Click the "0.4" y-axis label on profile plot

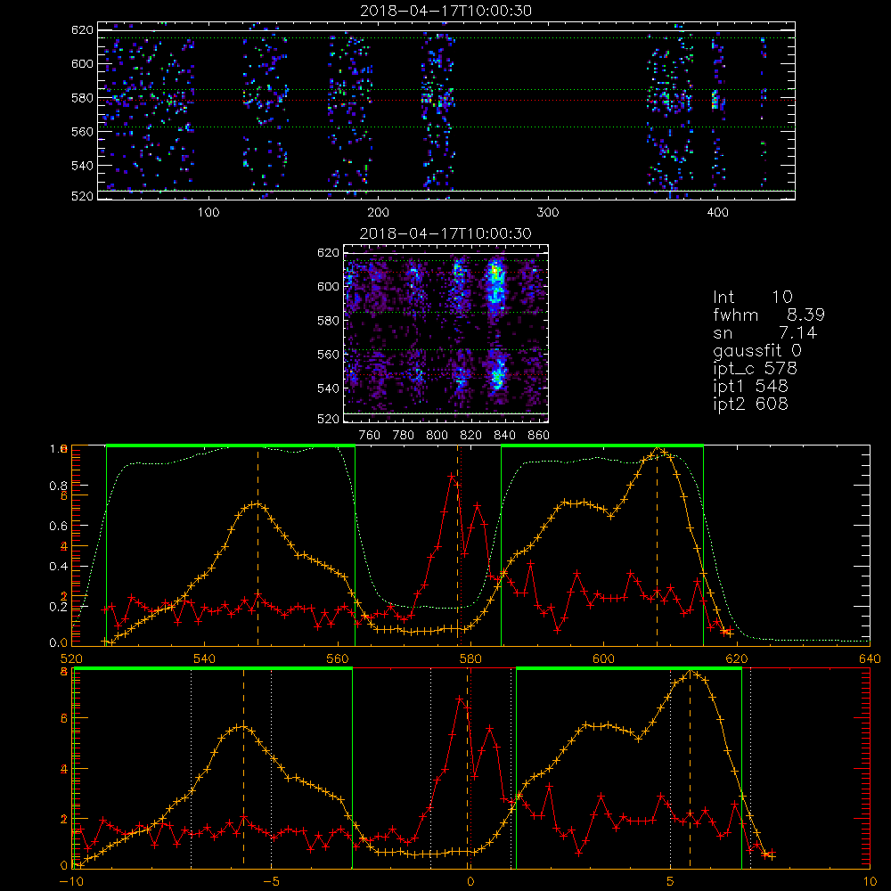(x=58, y=566)
